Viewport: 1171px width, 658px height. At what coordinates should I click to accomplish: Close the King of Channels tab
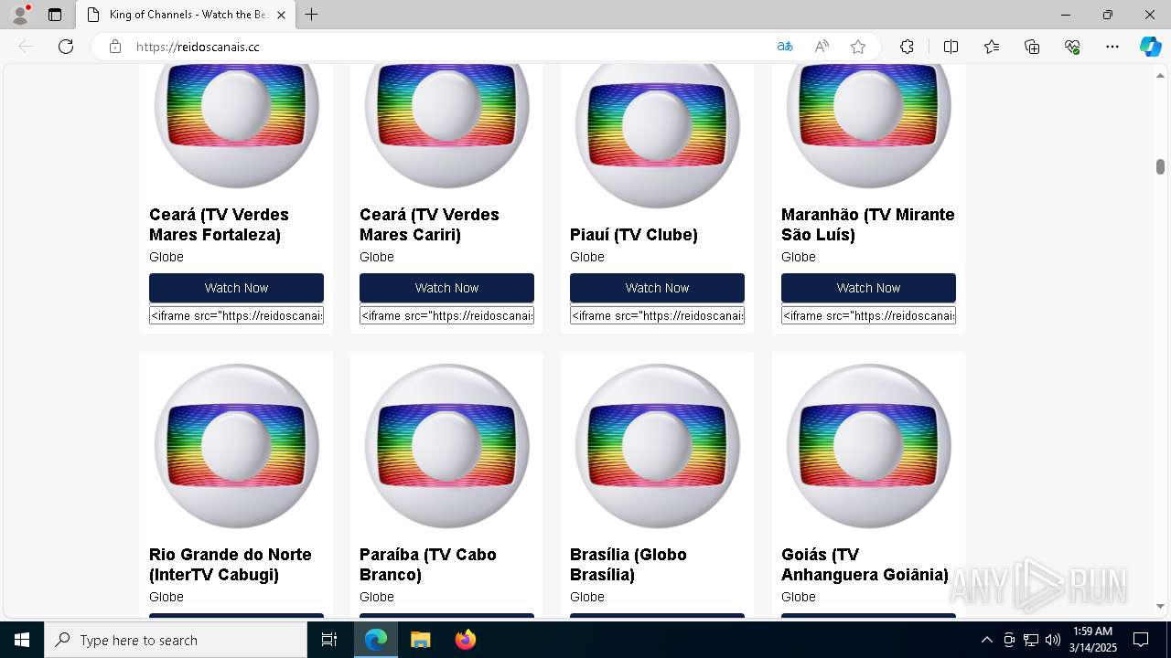click(281, 15)
